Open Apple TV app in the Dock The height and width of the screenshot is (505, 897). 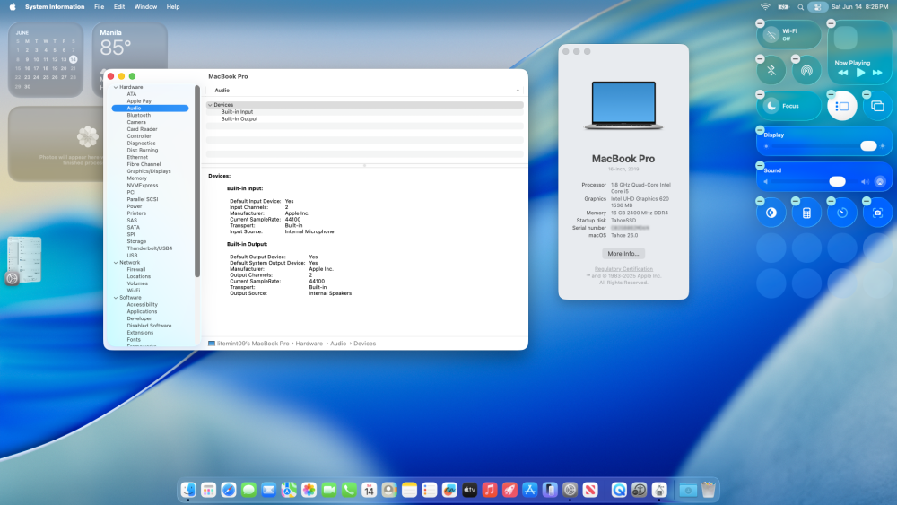click(470, 490)
